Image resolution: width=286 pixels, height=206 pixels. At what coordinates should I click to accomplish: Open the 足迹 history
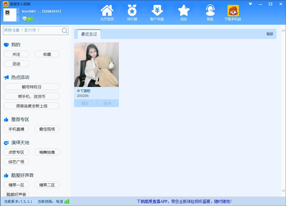pos(16,64)
